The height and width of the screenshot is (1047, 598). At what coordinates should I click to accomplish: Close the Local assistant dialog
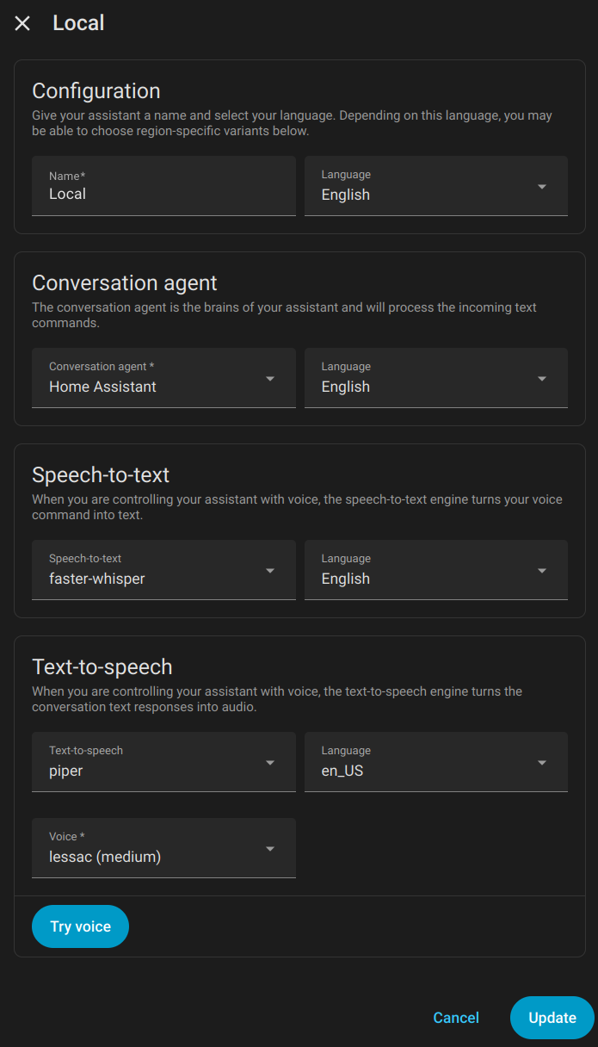click(x=22, y=23)
